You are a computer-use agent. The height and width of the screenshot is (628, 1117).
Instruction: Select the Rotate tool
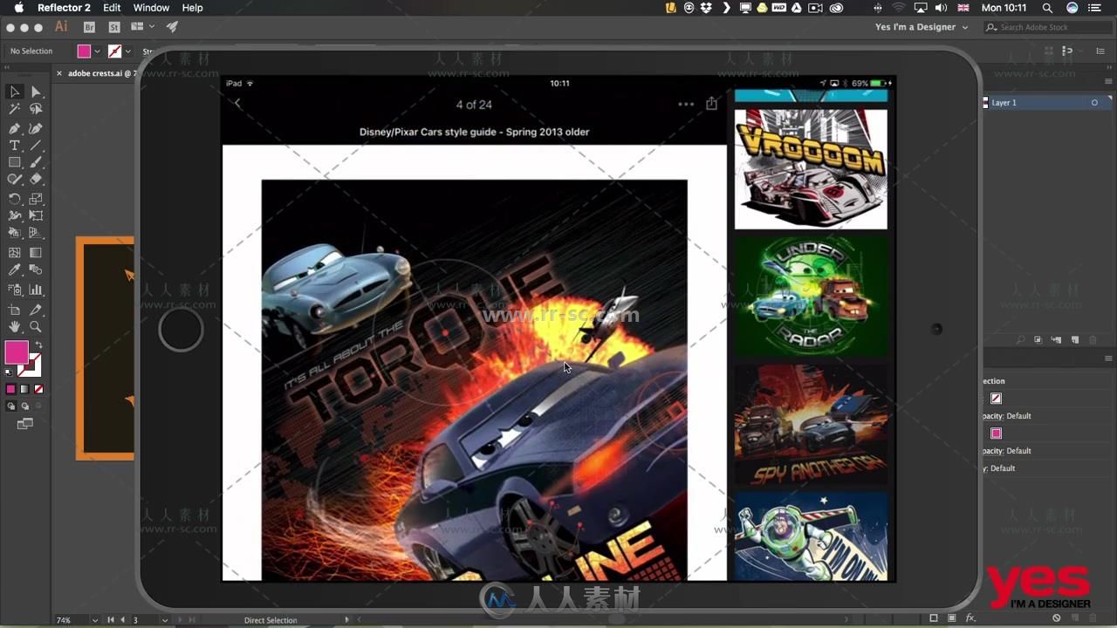pos(15,199)
